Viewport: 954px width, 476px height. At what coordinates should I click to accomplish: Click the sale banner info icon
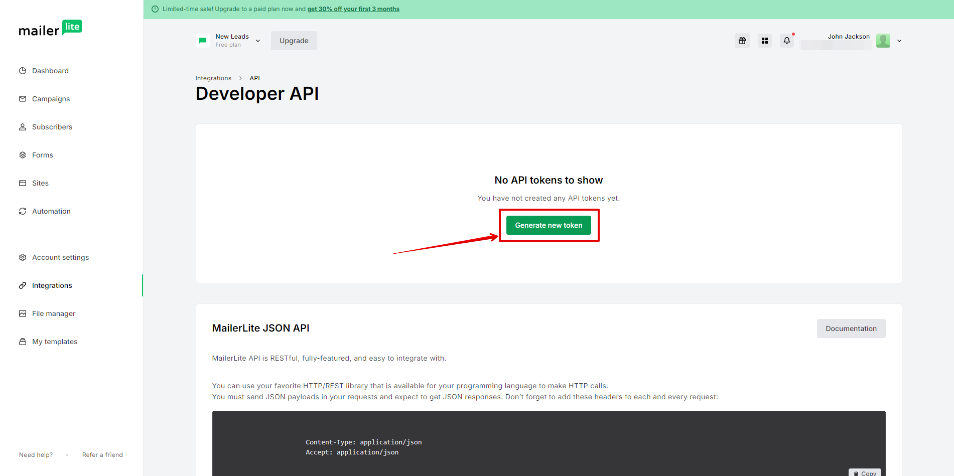coord(155,9)
